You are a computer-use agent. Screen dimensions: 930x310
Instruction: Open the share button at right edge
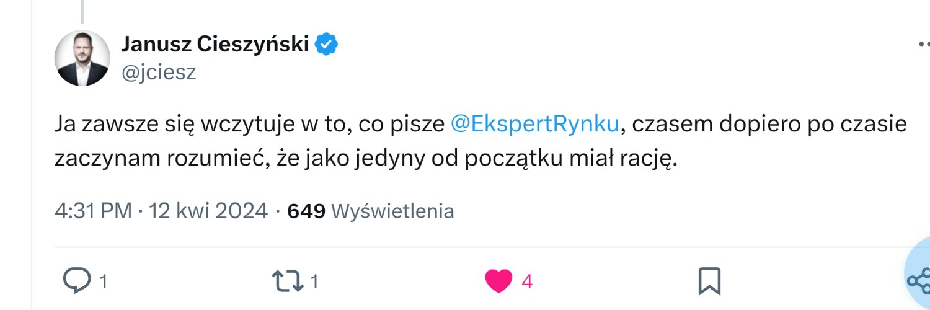[918, 280]
